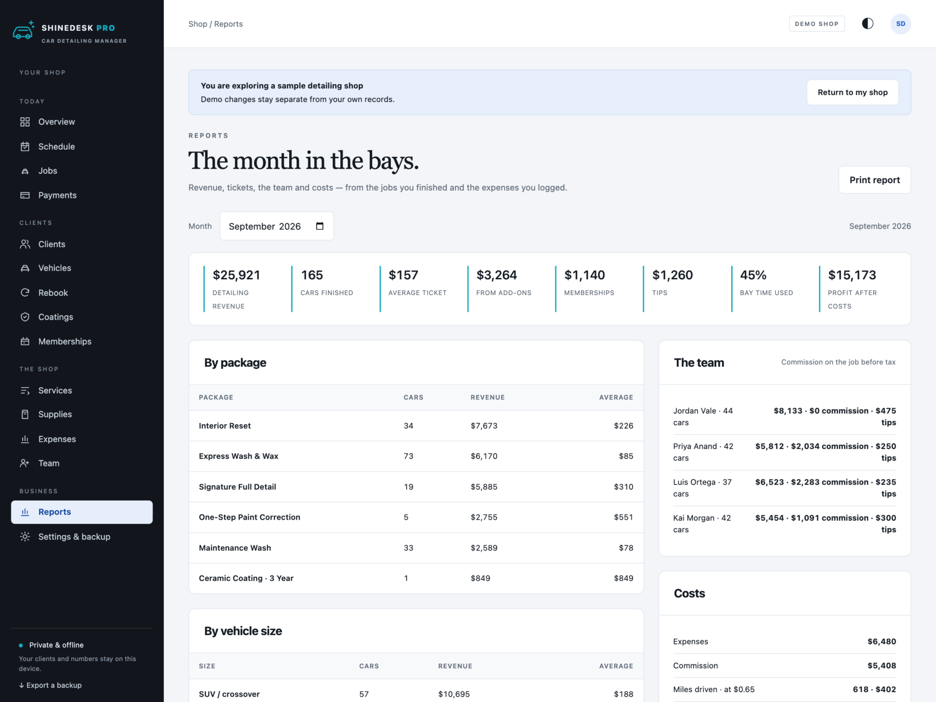Viewport: 936px width, 702px height.
Task: Click Export a backup link
Action: [50, 685]
